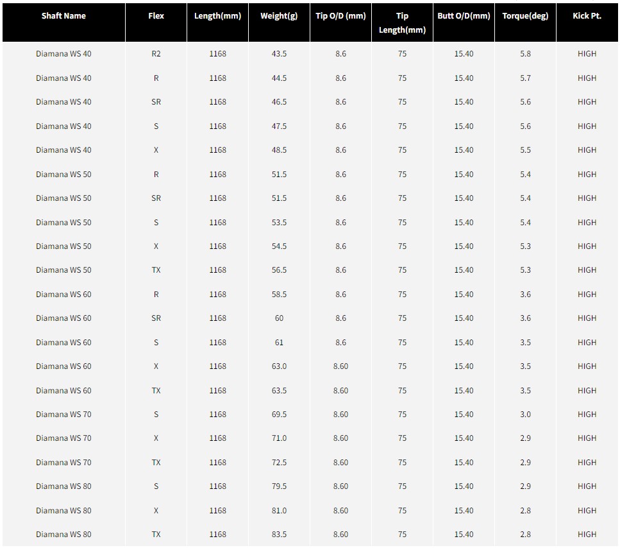
Task: Click the 83.5 weight cell
Action: tap(279, 535)
